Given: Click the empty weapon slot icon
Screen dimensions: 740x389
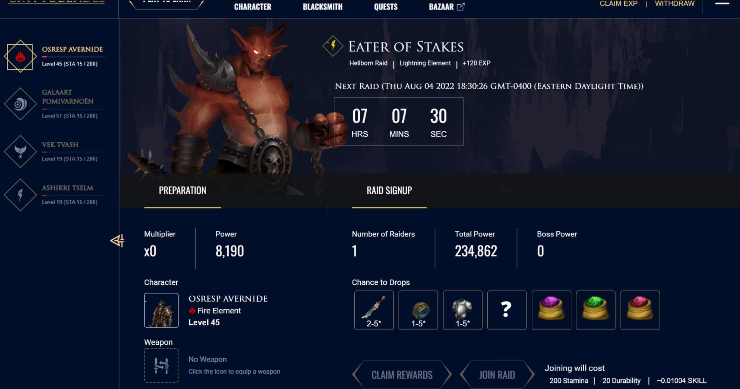Looking at the screenshot, I should tap(161, 366).
